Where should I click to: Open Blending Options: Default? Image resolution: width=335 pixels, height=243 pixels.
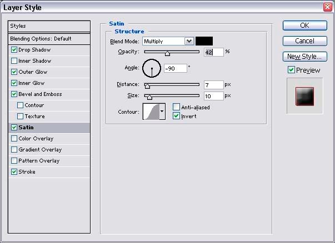click(x=49, y=39)
